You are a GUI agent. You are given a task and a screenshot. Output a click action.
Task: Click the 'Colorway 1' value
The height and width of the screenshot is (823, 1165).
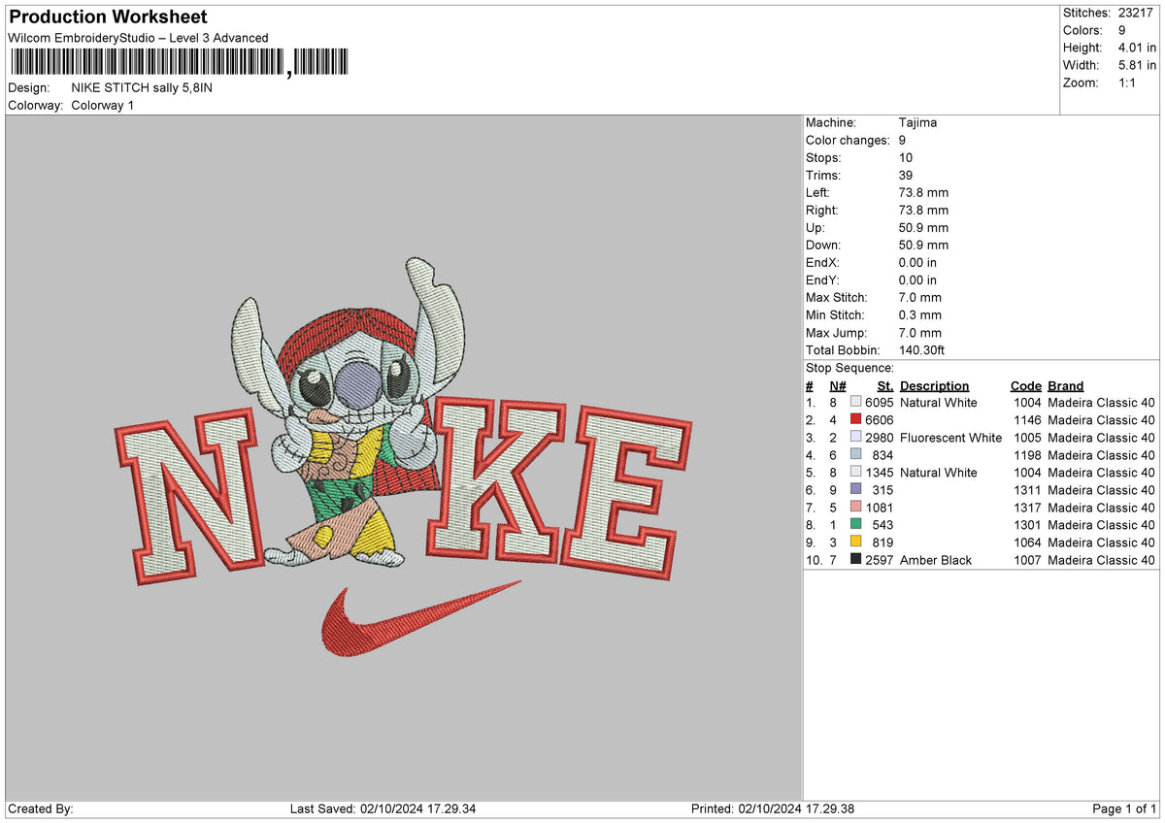tap(103, 105)
